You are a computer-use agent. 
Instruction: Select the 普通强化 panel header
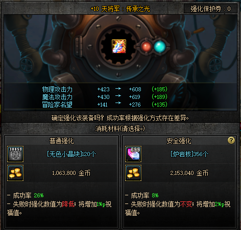tap(62, 141)
